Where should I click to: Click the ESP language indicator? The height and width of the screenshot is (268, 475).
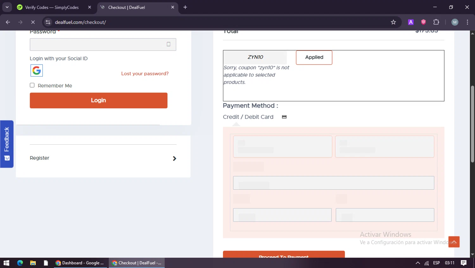tap(436, 263)
